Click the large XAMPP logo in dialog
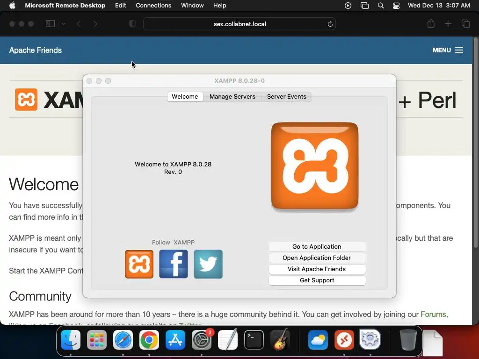479x359 pixels. pos(315,166)
